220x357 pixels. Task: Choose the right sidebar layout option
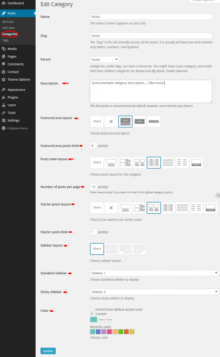click(x=139, y=249)
